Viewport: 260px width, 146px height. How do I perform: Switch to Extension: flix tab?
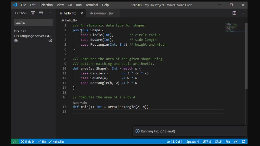[103, 13]
